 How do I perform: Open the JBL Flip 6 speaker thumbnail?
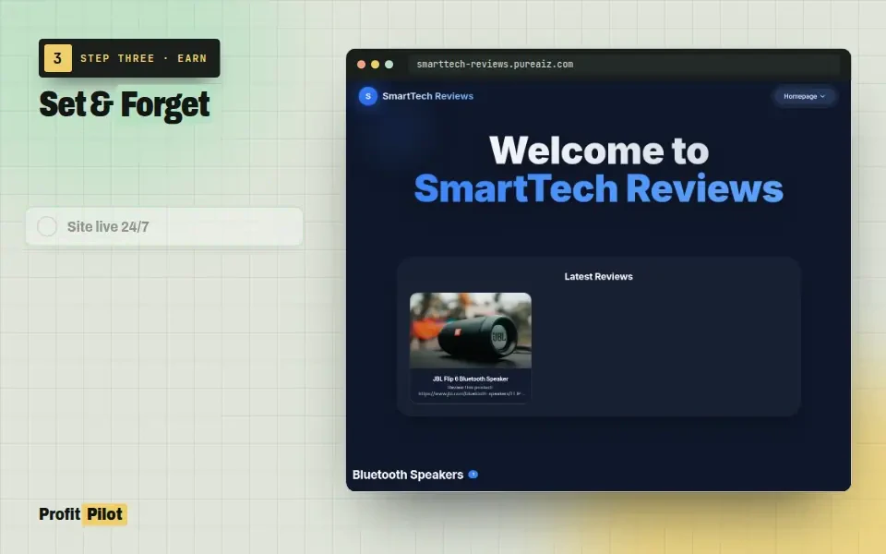[470, 331]
